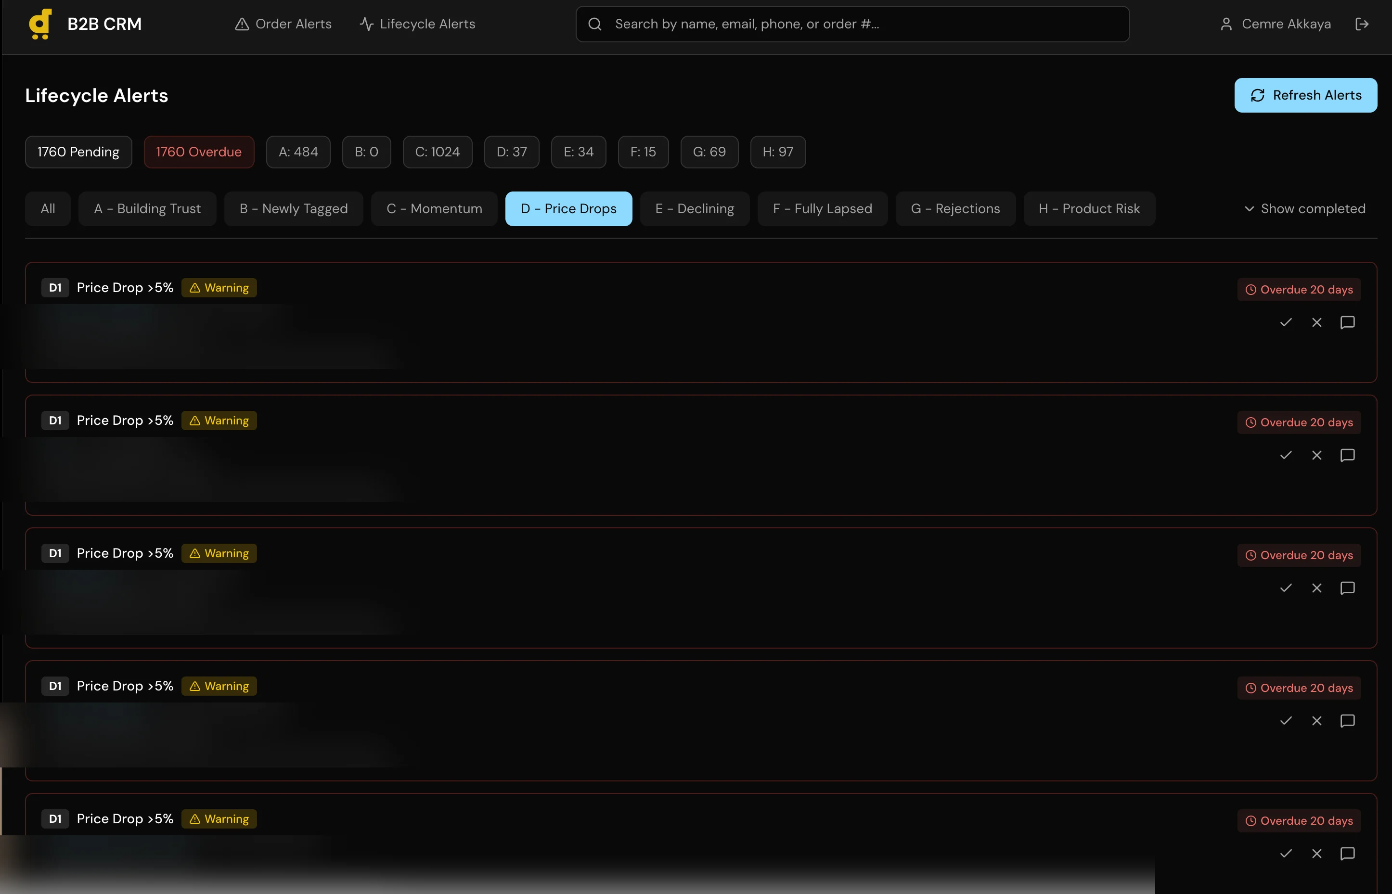This screenshot has width=1392, height=894.
Task: Switch to the E - Declining tab
Action: click(x=695, y=208)
